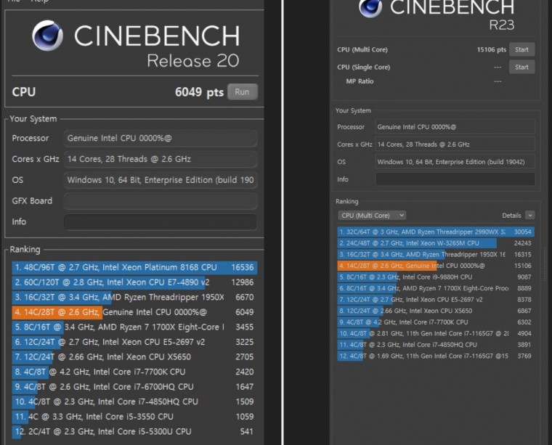Select the Core i9-9880H row in R23
This screenshot has height=445, width=552.
436,277
